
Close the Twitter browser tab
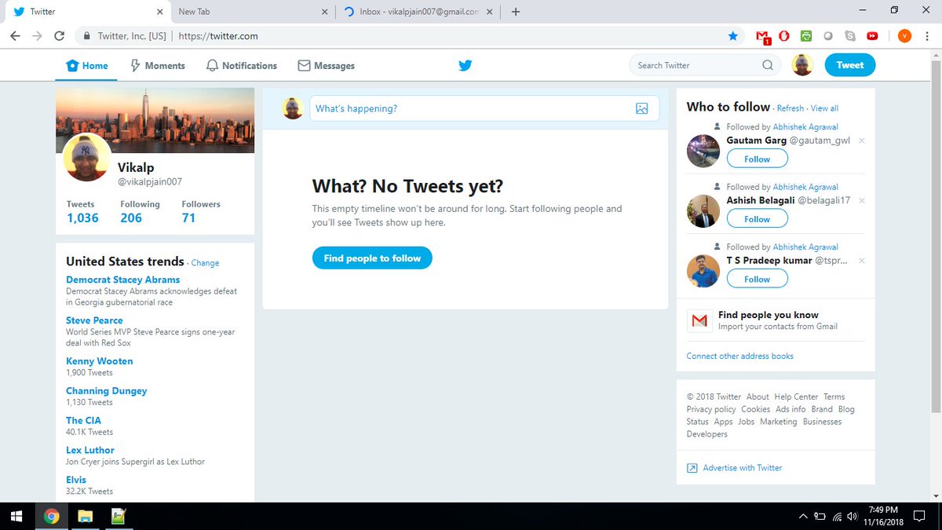coord(159,12)
